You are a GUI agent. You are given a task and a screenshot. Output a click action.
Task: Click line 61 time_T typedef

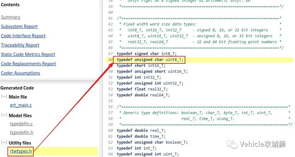[141, 136]
